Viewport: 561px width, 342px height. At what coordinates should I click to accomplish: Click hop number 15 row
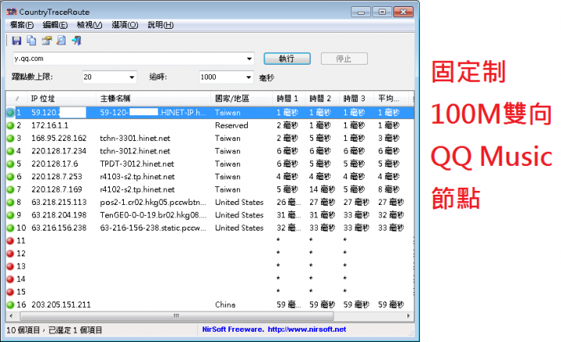[210, 292]
